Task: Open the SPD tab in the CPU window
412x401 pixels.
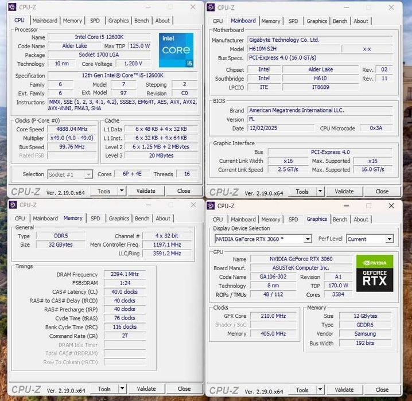Action: pos(95,21)
